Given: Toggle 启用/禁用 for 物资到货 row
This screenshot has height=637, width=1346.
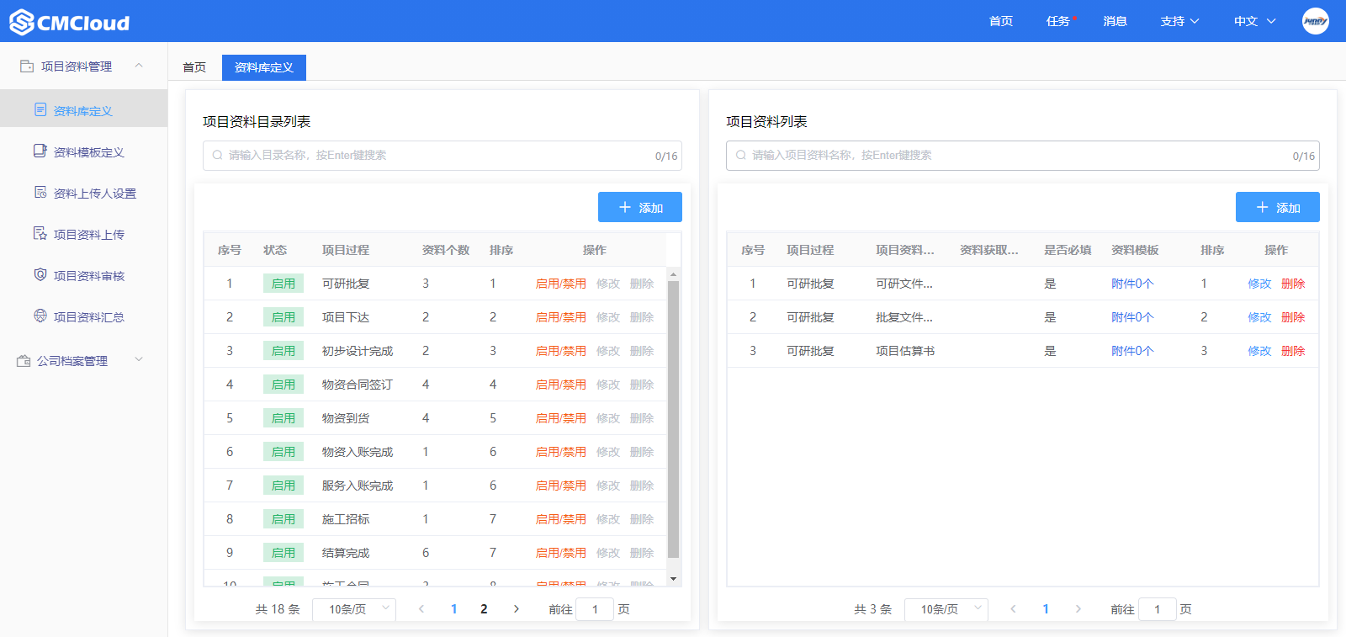Looking at the screenshot, I should point(561,418).
